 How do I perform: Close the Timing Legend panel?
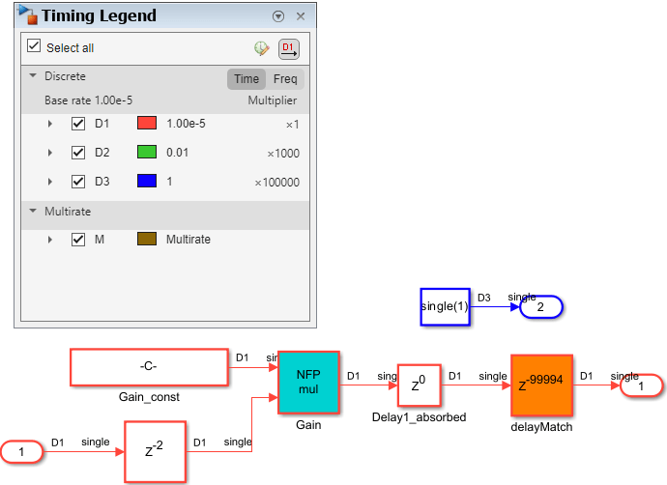pos(301,17)
